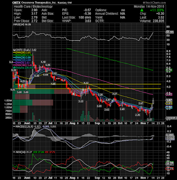Image resolution: width=177 pixels, height=180 pixels.
Task: Click the magenta EMA(100) legend entry
Action: pos(23,65)
